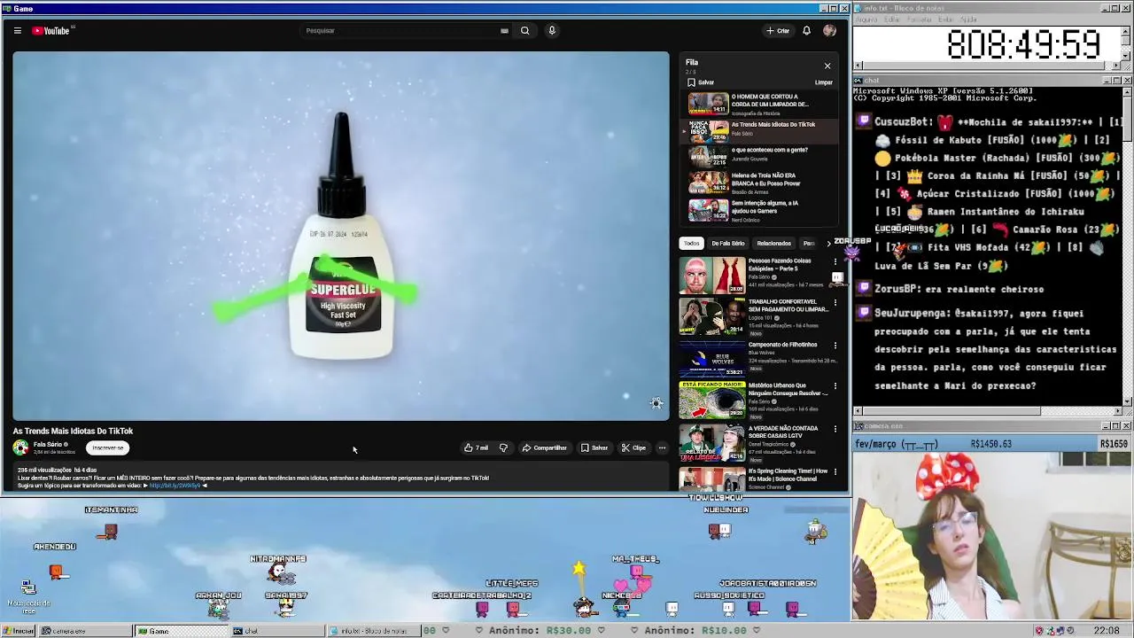The width and height of the screenshot is (1134, 638).
Task: Switch to Game in the taskbar
Action: pos(181,631)
